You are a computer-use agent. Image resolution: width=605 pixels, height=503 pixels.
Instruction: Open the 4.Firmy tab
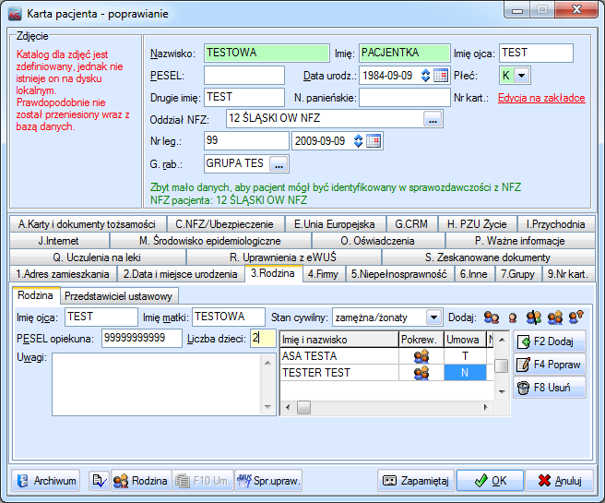tap(324, 274)
